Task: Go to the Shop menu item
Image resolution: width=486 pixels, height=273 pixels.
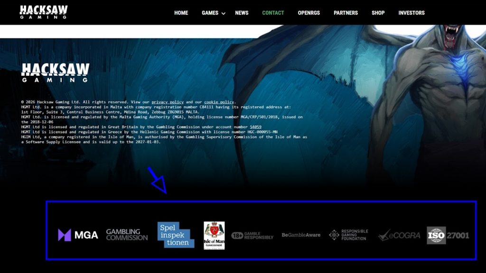Action: point(378,13)
